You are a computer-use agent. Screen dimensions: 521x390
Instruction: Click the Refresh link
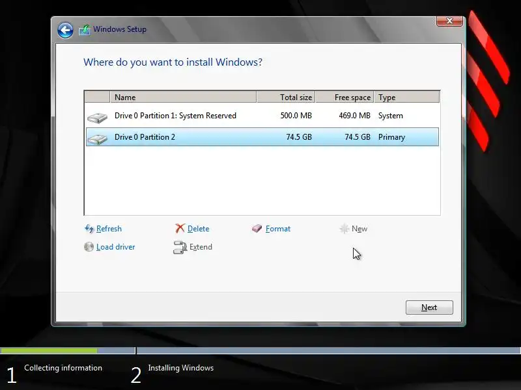109,229
